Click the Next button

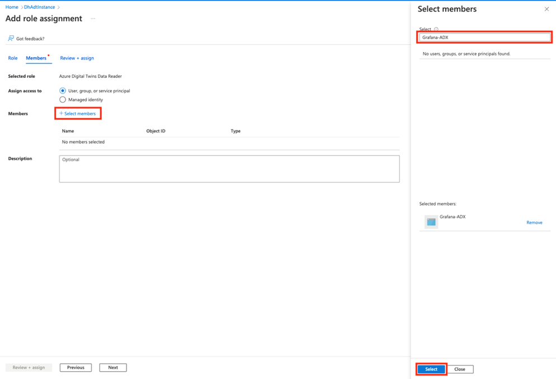[x=113, y=368]
